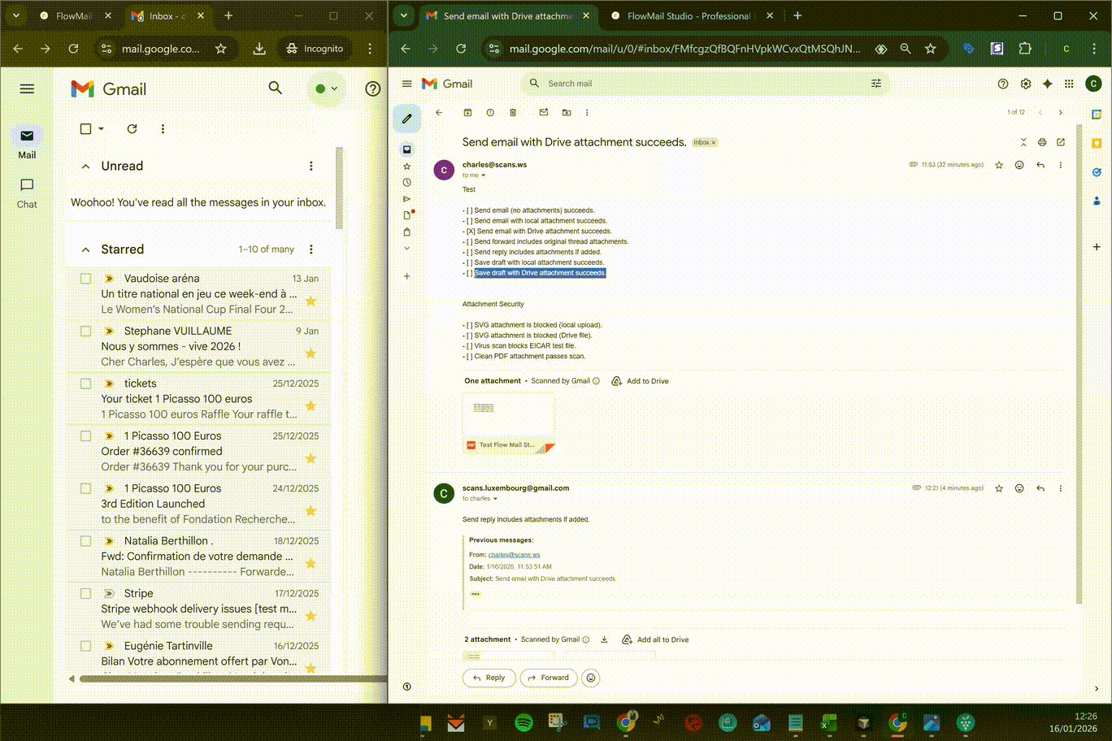Screen dimensions: 1112x741
Task: Delete the open email with trash icon
Action: pyautogui.click(x=513, y=113)
